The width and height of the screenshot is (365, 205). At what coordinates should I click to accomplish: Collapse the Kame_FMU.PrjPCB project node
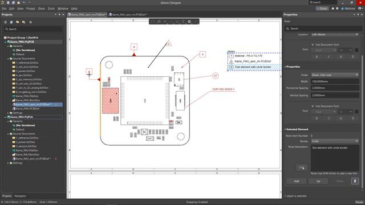5,42
